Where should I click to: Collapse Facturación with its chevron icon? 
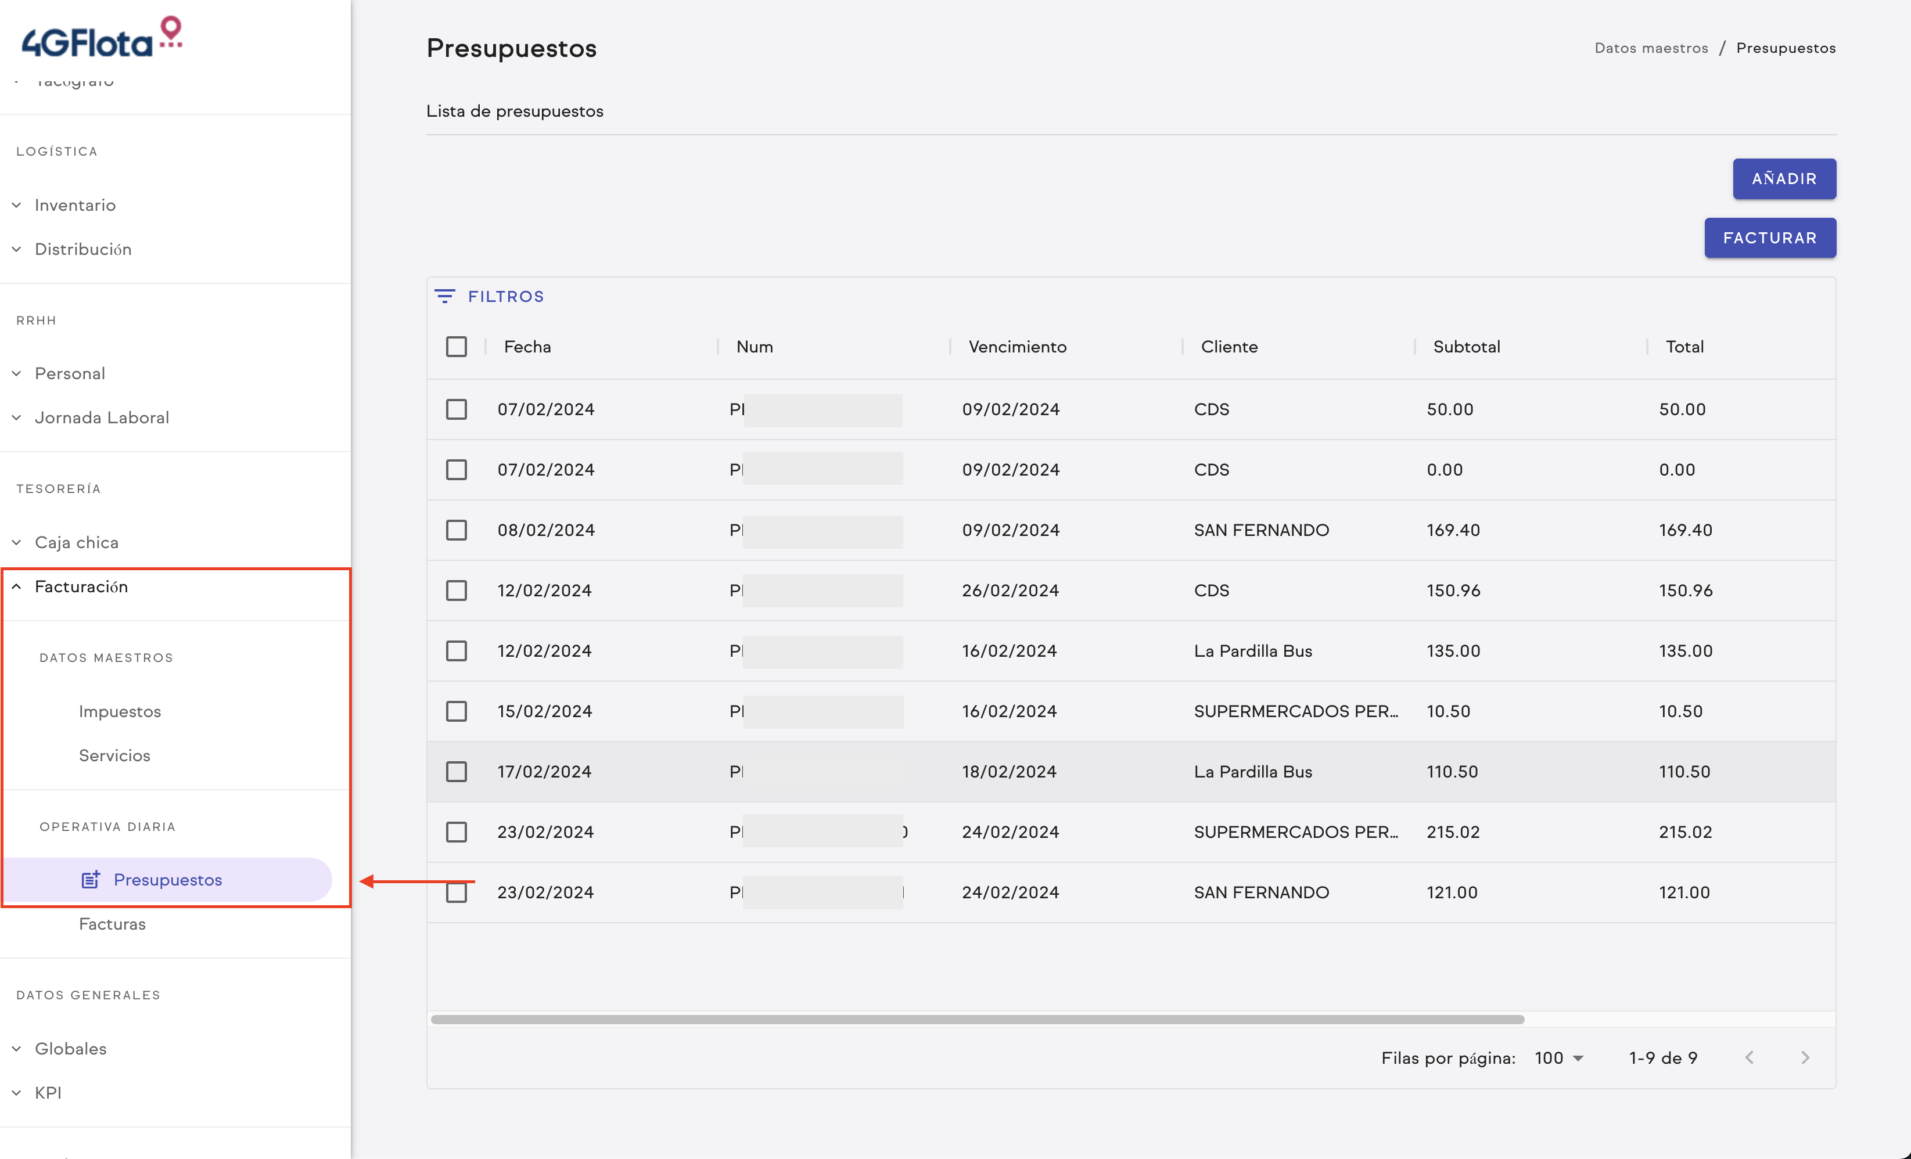(x=16, y=587)
